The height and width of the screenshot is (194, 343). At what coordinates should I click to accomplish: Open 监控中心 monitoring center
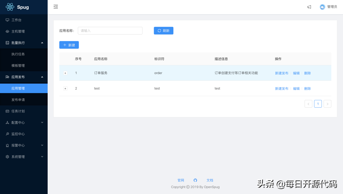(18, 134)
